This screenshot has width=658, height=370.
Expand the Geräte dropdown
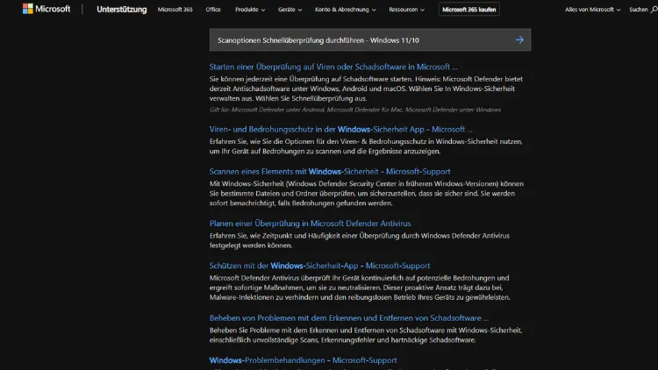click(x=290, y=10)
